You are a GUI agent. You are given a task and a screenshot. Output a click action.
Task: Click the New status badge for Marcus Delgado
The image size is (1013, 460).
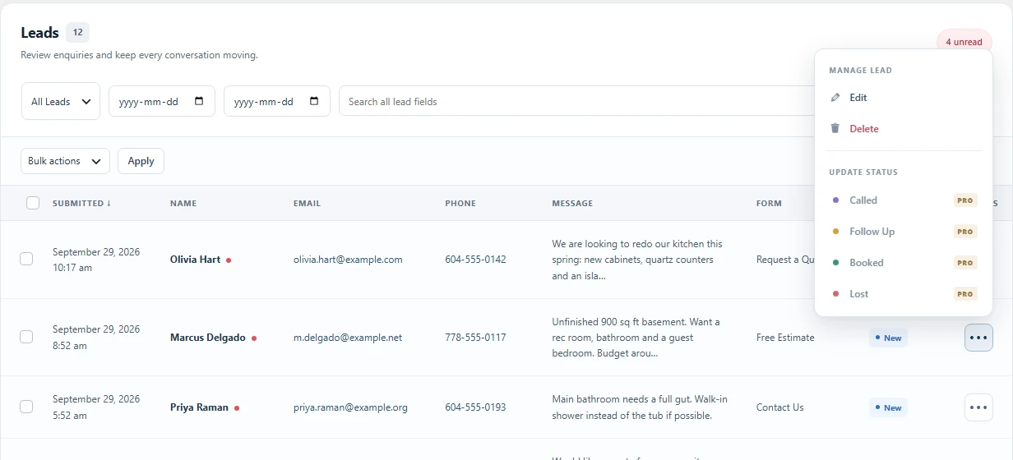click(888, 338)
